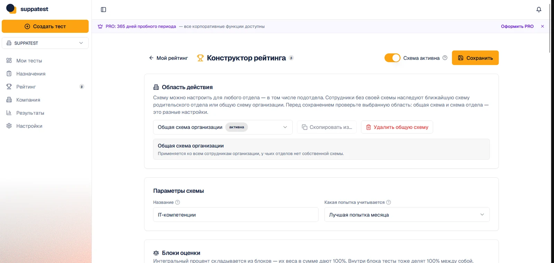Image resolution: width=554 pixels, height=263 pixels.
Task: Show help for Название field
Action: (x=178, y=202)
